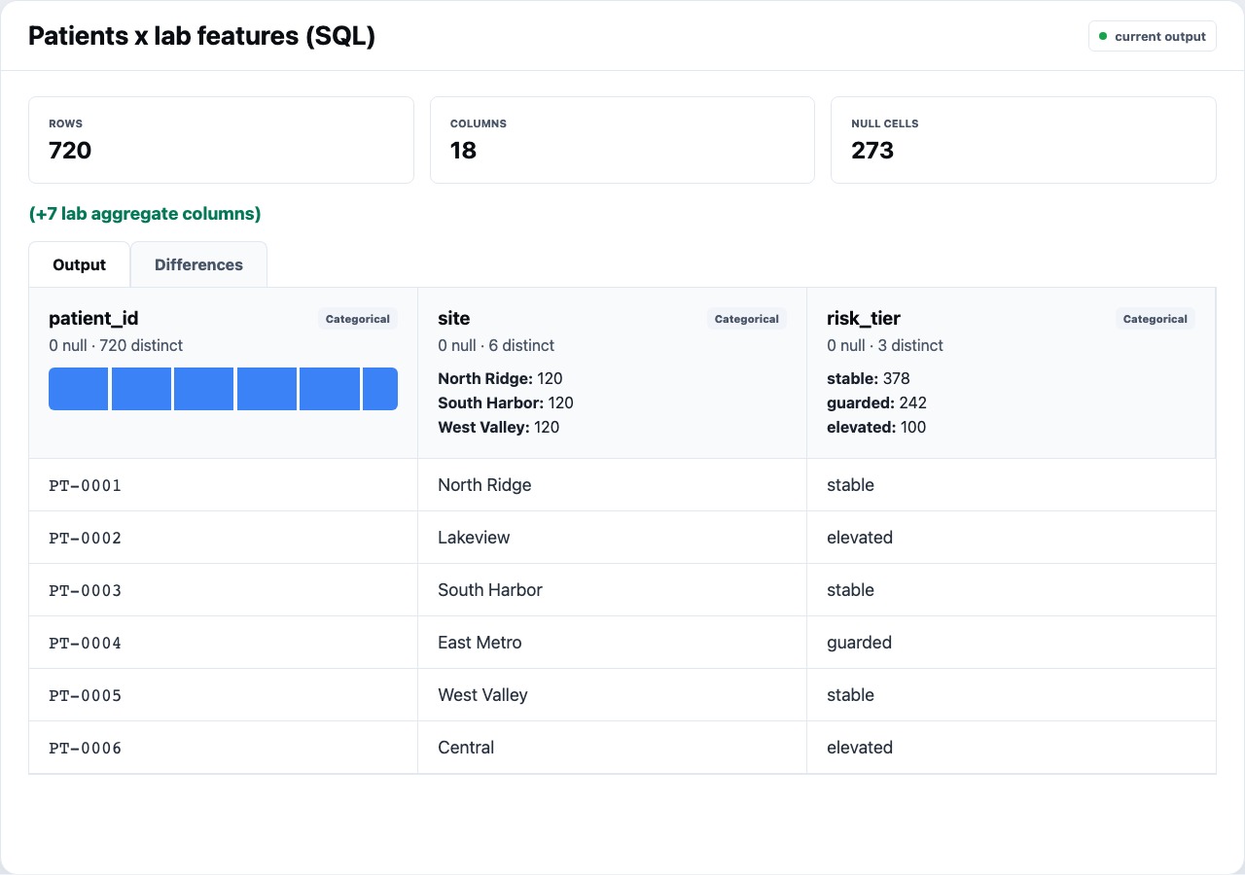This screenshot has width=1245, height=875.
Task: Click the Categorical badge on site
Action: 747,319
